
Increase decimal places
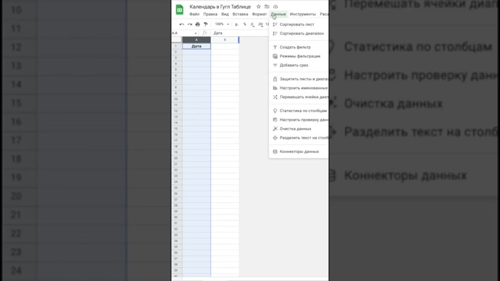260,24
